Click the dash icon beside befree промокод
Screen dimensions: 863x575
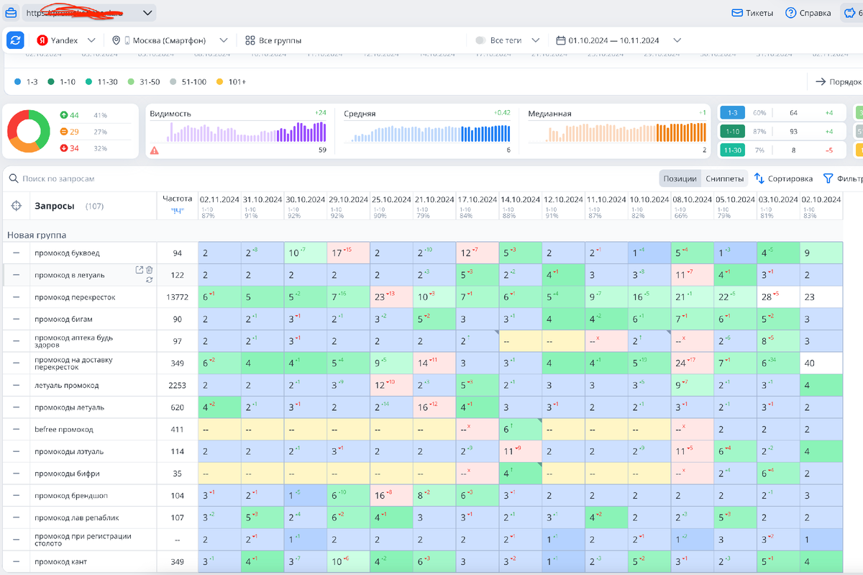[x=16, y=430]
